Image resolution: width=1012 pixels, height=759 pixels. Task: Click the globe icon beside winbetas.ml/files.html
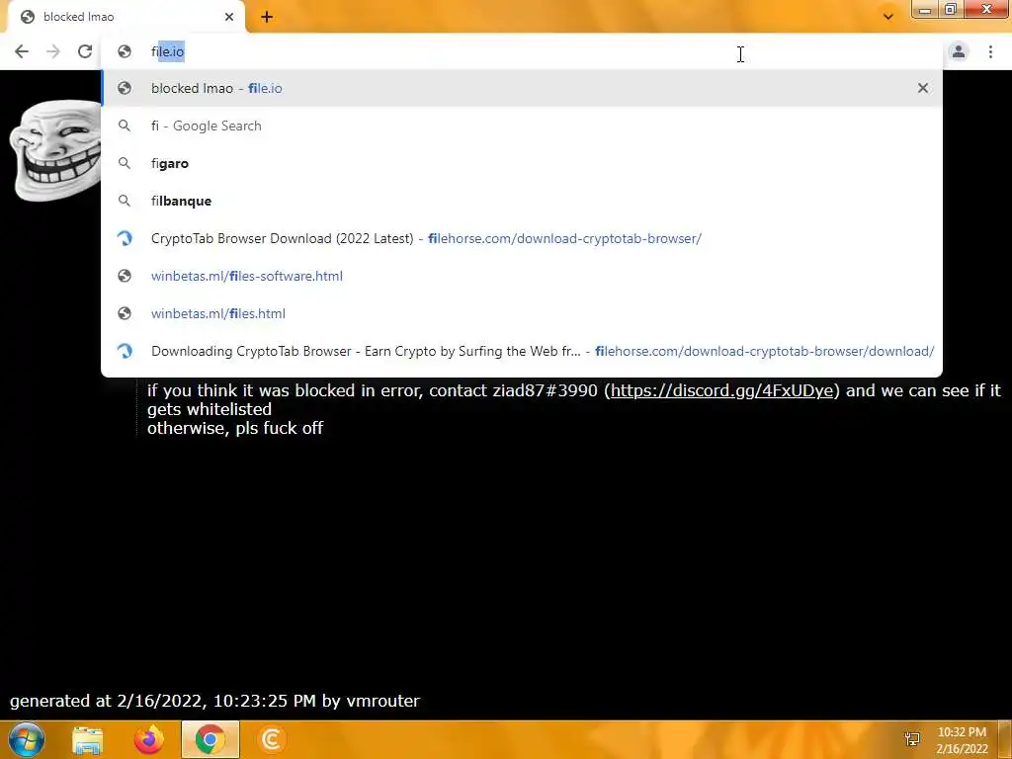125,313
